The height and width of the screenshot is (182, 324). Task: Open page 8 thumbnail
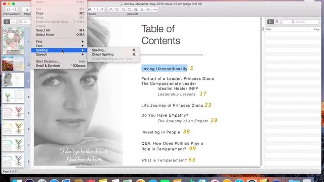tap(13, 160)
